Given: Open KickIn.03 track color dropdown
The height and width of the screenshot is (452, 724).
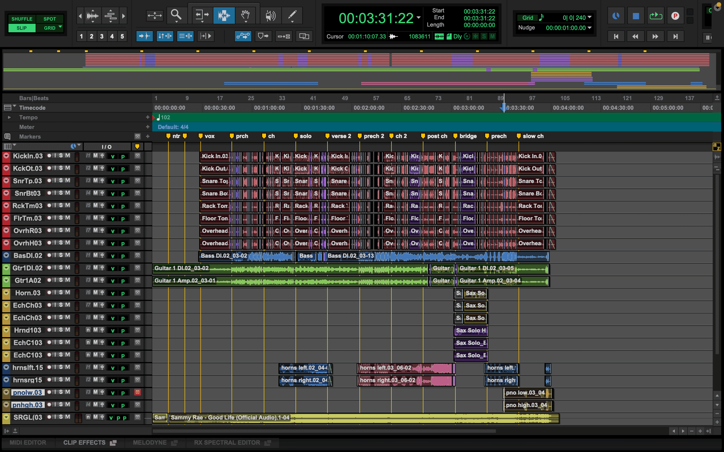Looking at the screenshot, I should (x=6, y=156).
